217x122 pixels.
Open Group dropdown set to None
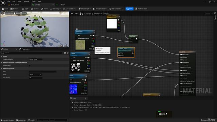36,75
